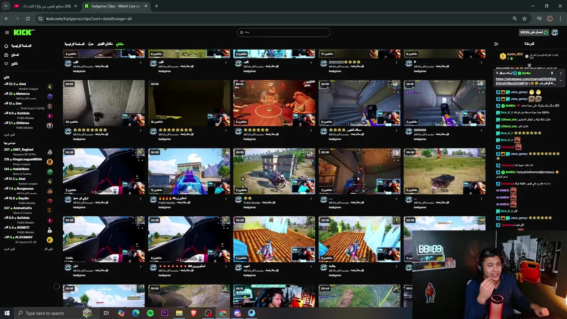Screen dimensions: 567x319
Task: Open the Kick hamburger menu
Action: pyautogui.click(x=7, y=32)
